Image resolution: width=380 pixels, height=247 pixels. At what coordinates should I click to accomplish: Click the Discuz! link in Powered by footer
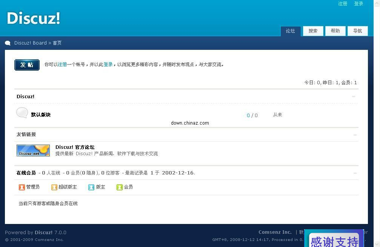point(44,232)
